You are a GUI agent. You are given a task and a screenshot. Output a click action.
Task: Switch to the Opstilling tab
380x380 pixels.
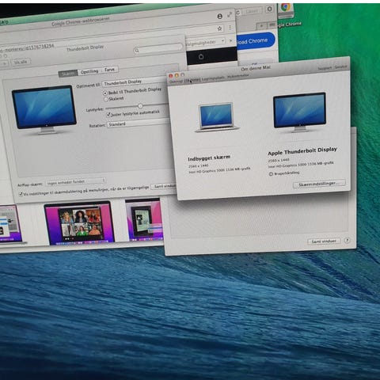(x=89, y=71)
